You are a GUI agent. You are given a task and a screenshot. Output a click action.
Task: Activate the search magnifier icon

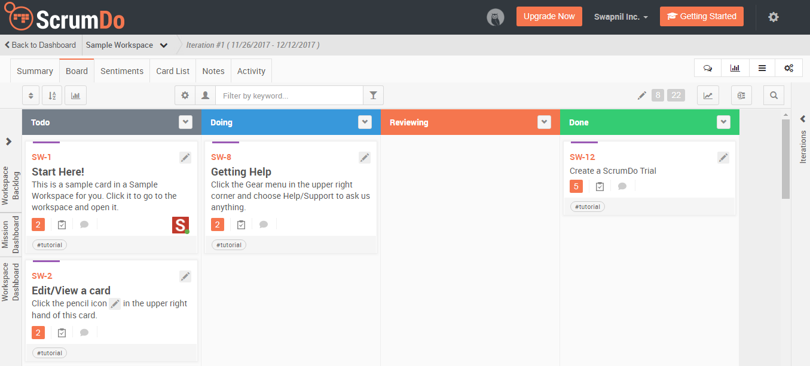[x=774, y=95]
